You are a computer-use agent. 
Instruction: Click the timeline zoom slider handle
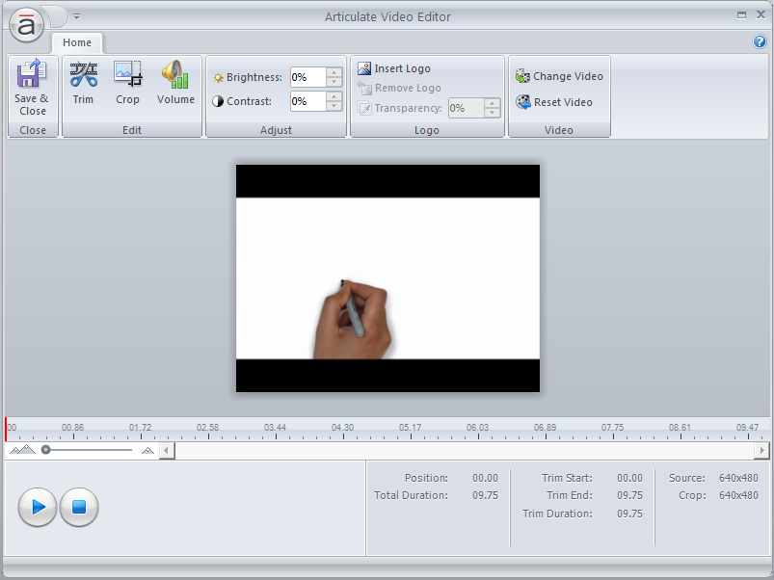pyautogui.click(x=46, y=450)
